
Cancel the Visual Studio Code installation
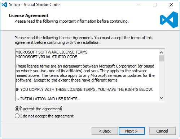(162, 131)
